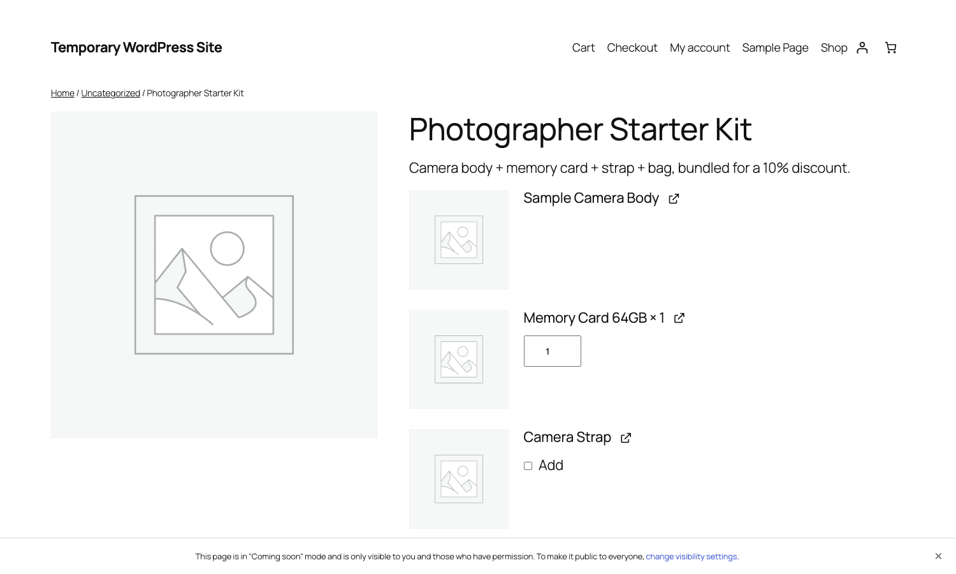Click the Home breadcrumb link

coord(62,93)
